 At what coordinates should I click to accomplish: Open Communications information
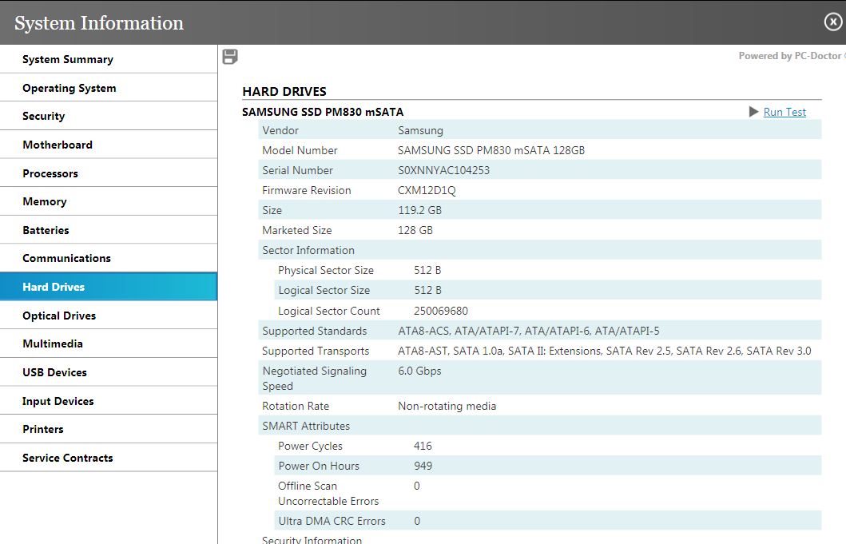(109, 258)
